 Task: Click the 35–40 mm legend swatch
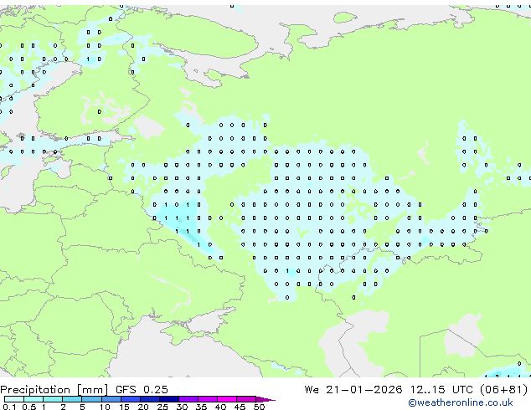tap(208, 399)
